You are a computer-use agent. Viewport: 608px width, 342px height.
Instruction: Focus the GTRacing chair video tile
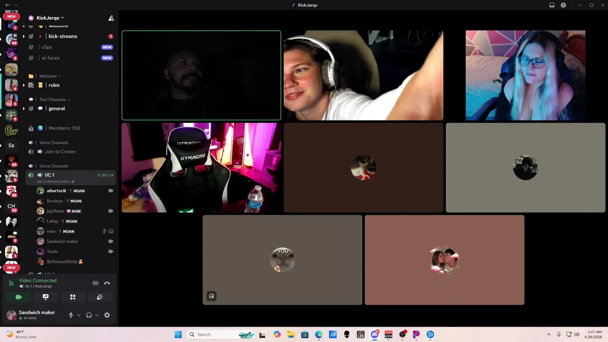click(201, 168)
